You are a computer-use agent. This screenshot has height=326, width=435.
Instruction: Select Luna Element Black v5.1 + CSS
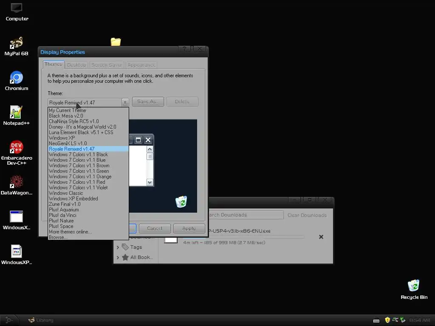coord(88,132)
